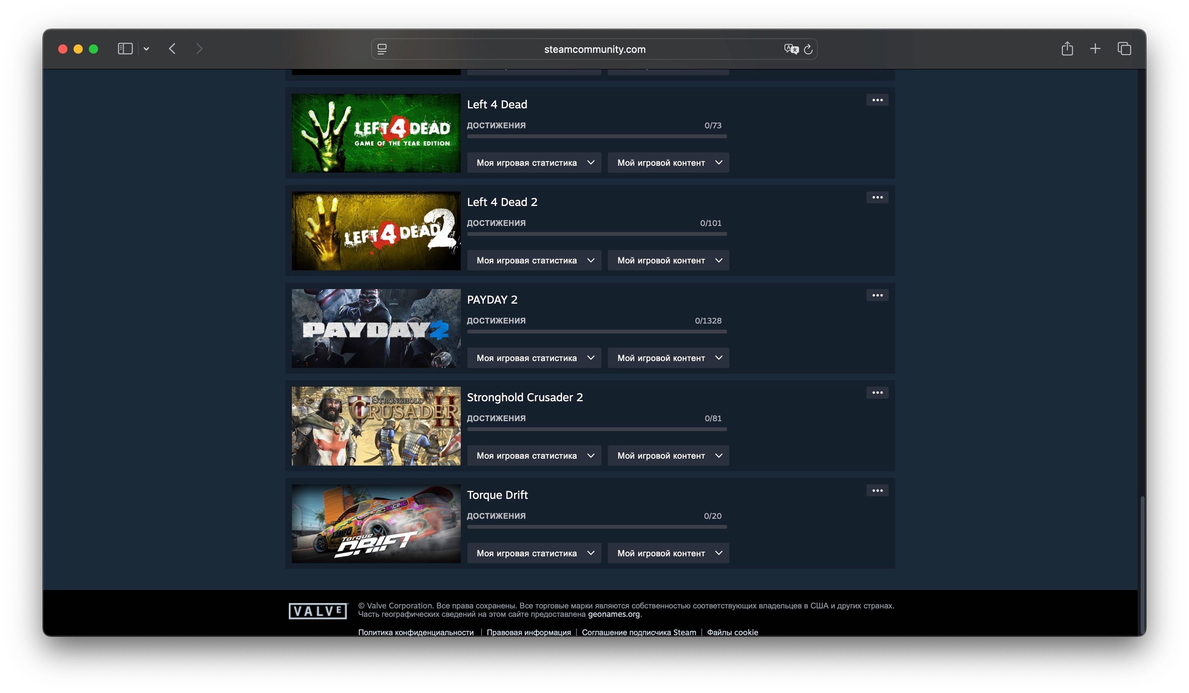The image size is (1189, 693).
Task: Click the translate page icon
Action: [x=791, y=49]
